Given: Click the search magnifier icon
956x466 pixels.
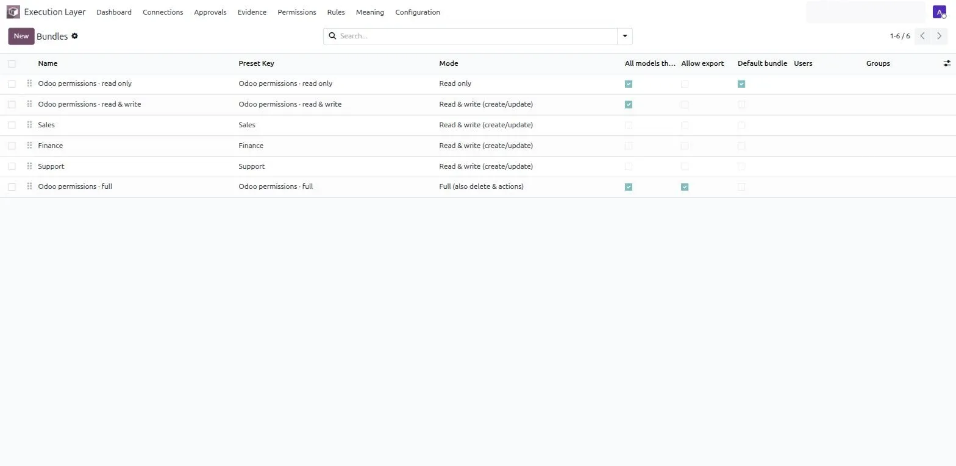Looking at the screenshot, I should [x=333, y=36].
